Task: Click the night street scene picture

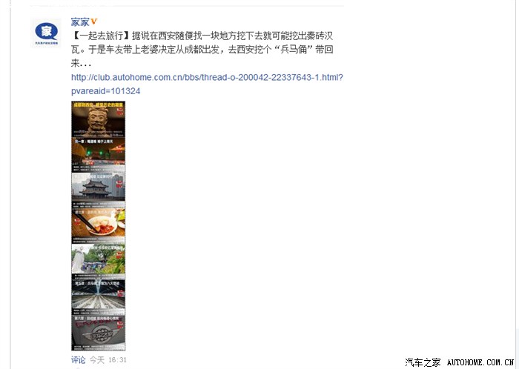Action: [x=99, y=154]
